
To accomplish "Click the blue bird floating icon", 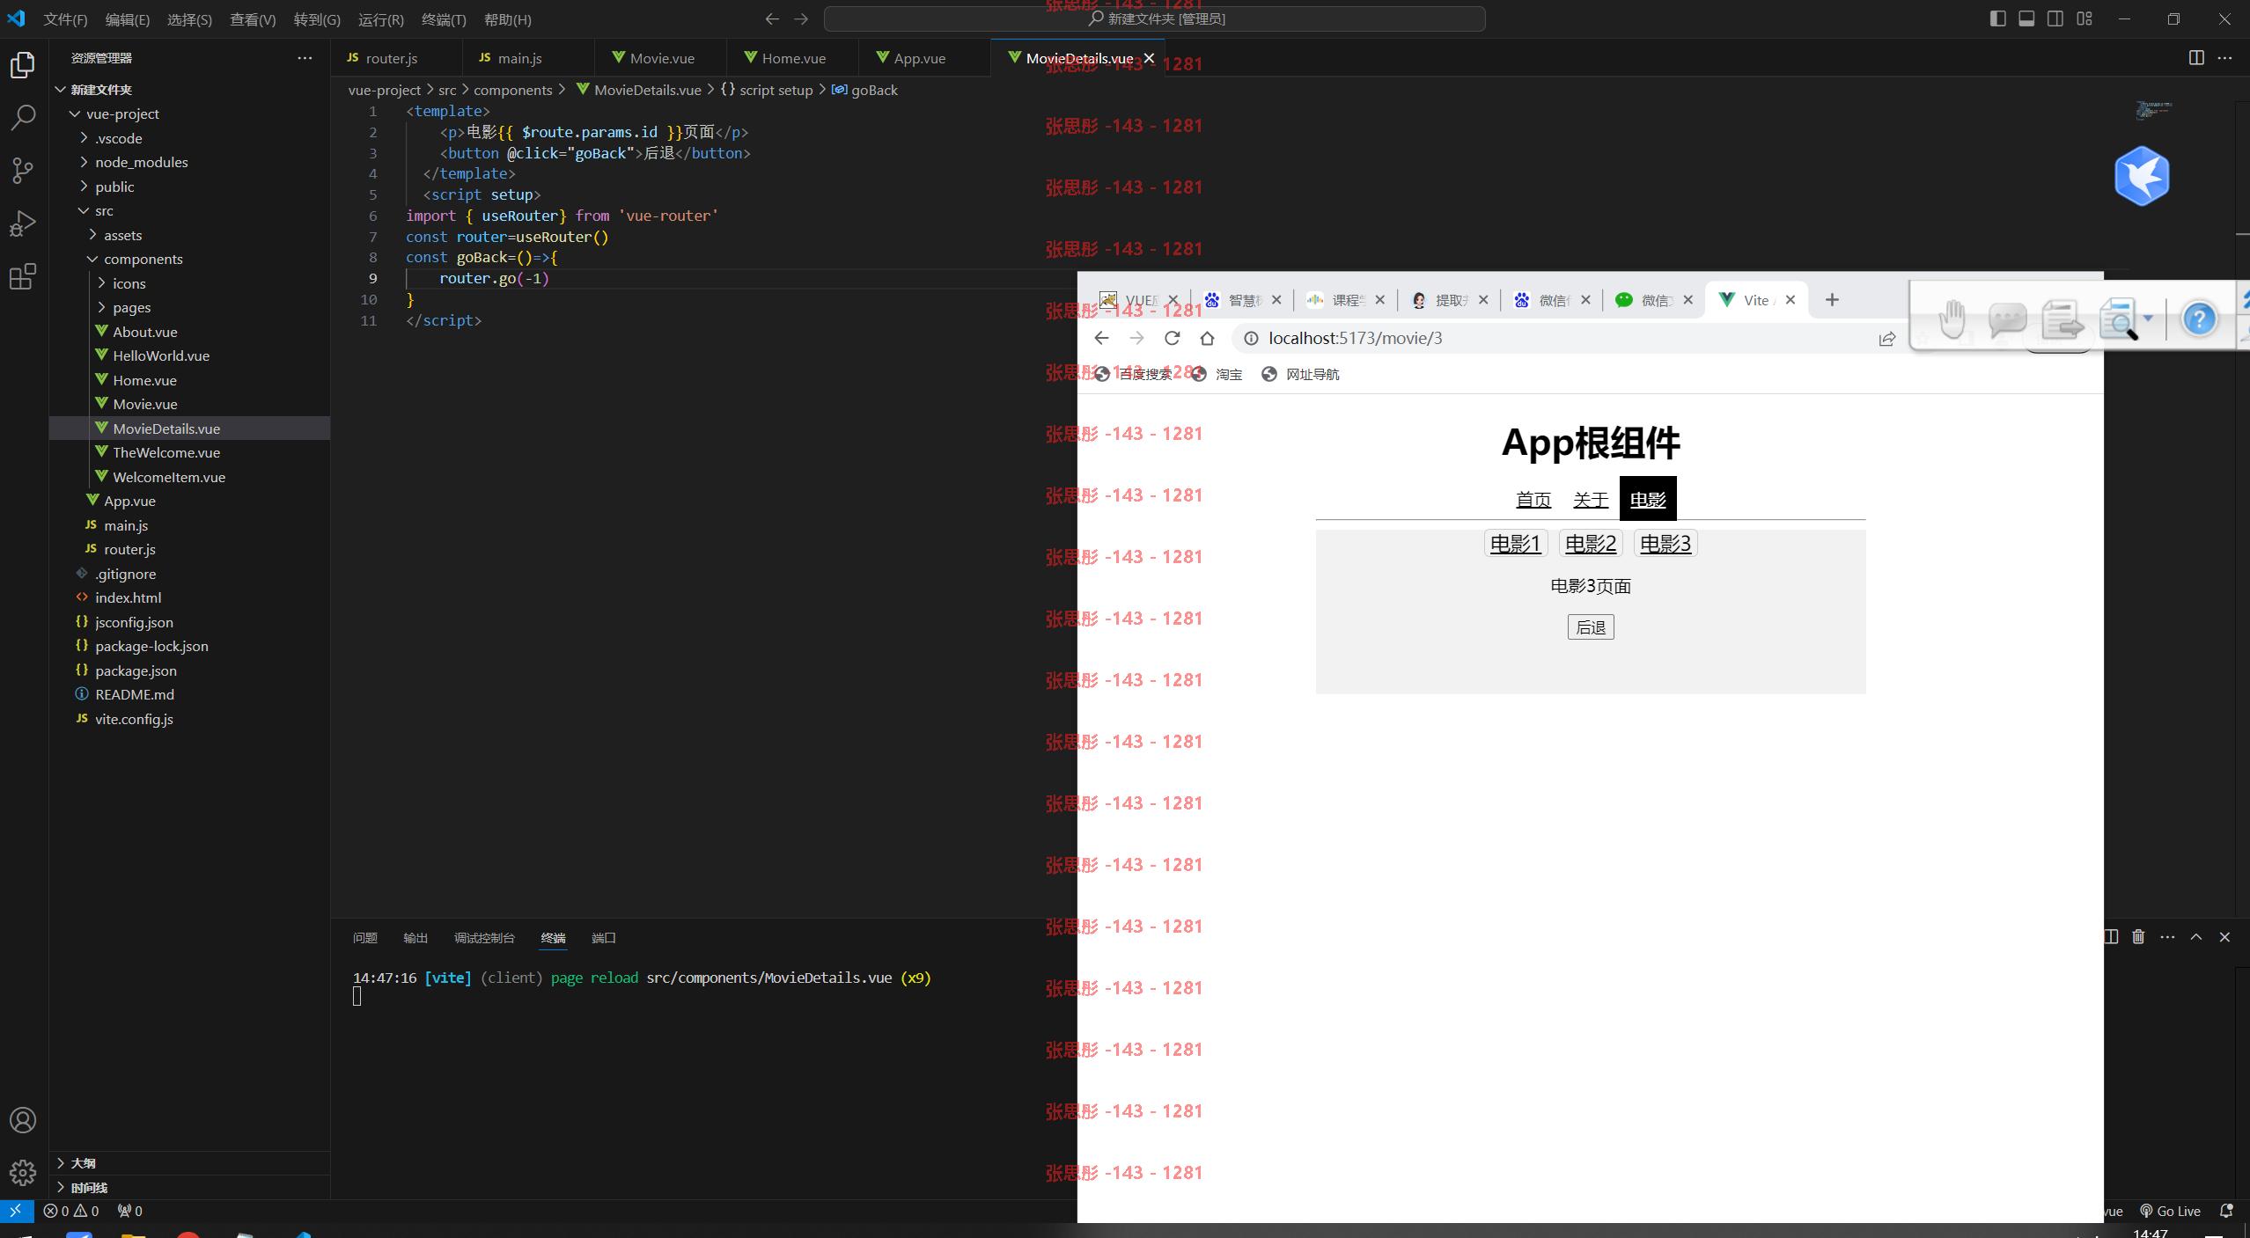I will click(2142, 176).
